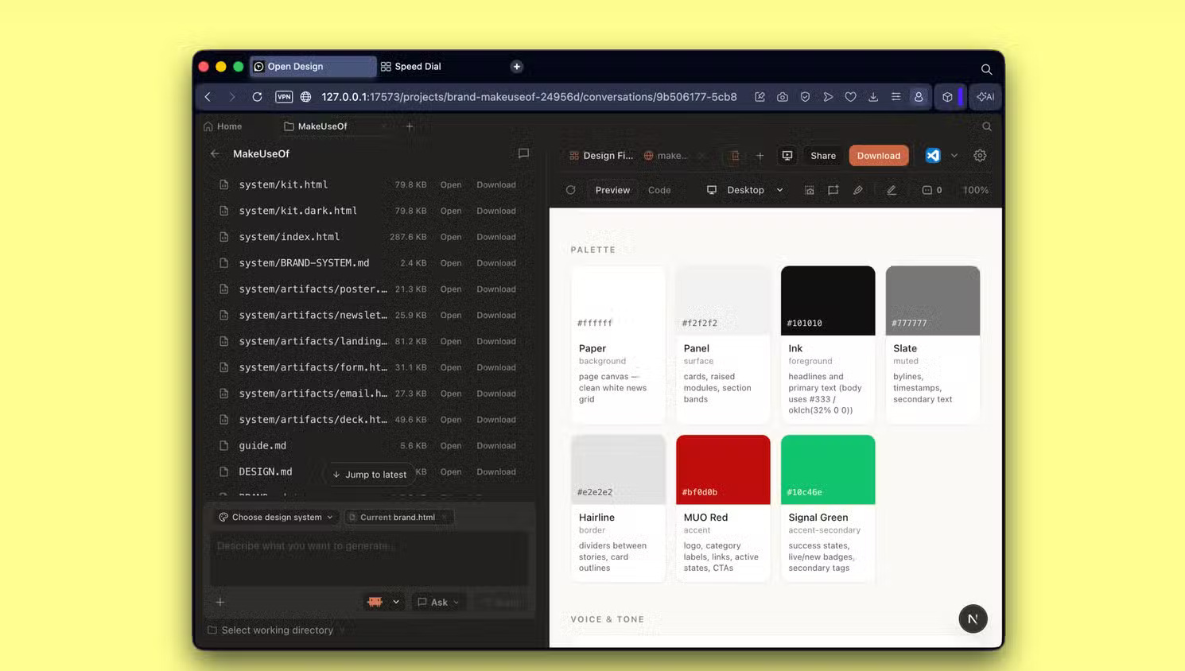Click the browser extensions cube icon
The width and height of the screenshot is (1185, 671).
[x=947, y=97]
